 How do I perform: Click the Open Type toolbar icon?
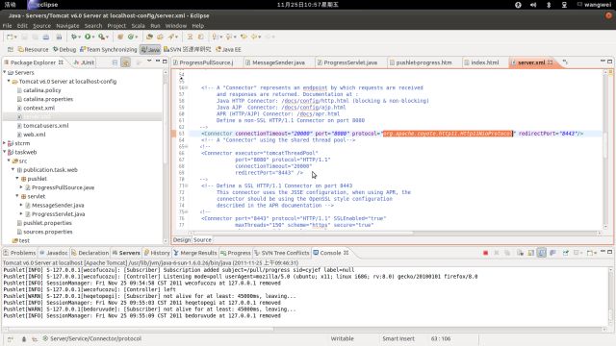tap(149, 37)
